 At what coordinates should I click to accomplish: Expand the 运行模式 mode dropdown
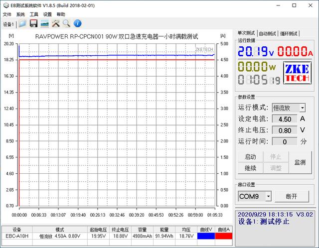tap(302, 108)
